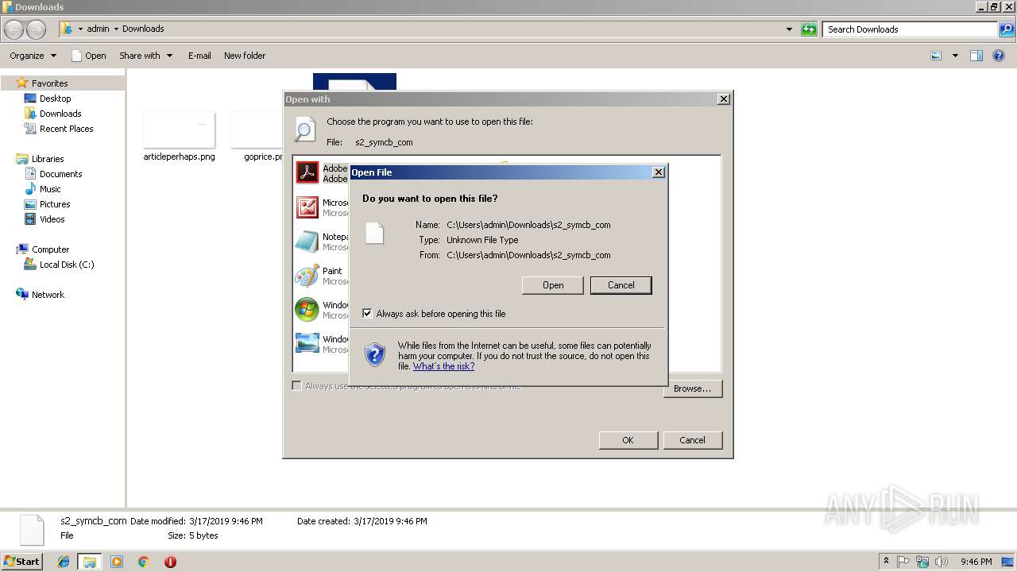This screenshot has height=572, width=1017.
Task: Click the red stop-sign taskbar icon
Action: 170,562
